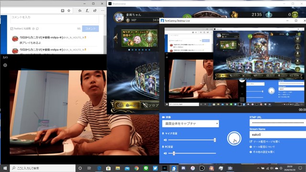Switch to TwitCasting Desktop Live on the taskbar
The height and width of the screenshot is (172, 306).
click(174, 168)
